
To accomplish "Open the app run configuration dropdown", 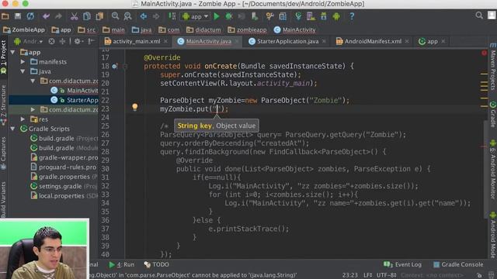I will coord(195,16).
